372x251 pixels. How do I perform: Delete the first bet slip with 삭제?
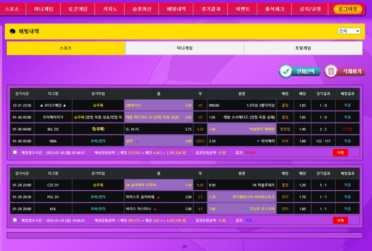coord(340,153)
